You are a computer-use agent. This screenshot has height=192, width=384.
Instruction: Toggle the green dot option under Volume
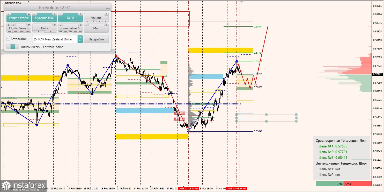click(93, 21)
